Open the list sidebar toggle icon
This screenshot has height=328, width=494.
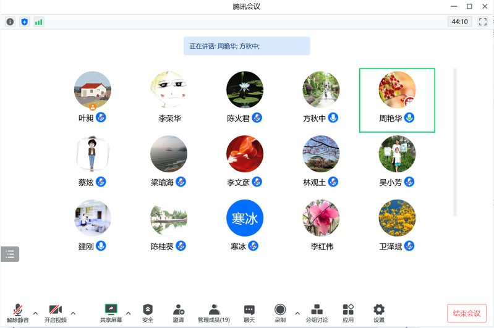pyautogui.click(x=10, y=254)
